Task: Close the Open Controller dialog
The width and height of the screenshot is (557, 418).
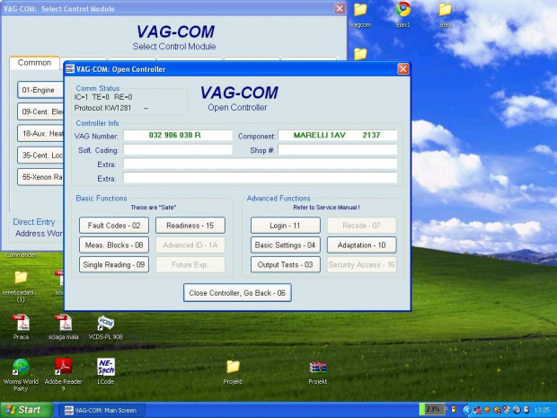Action: [402, 69]
